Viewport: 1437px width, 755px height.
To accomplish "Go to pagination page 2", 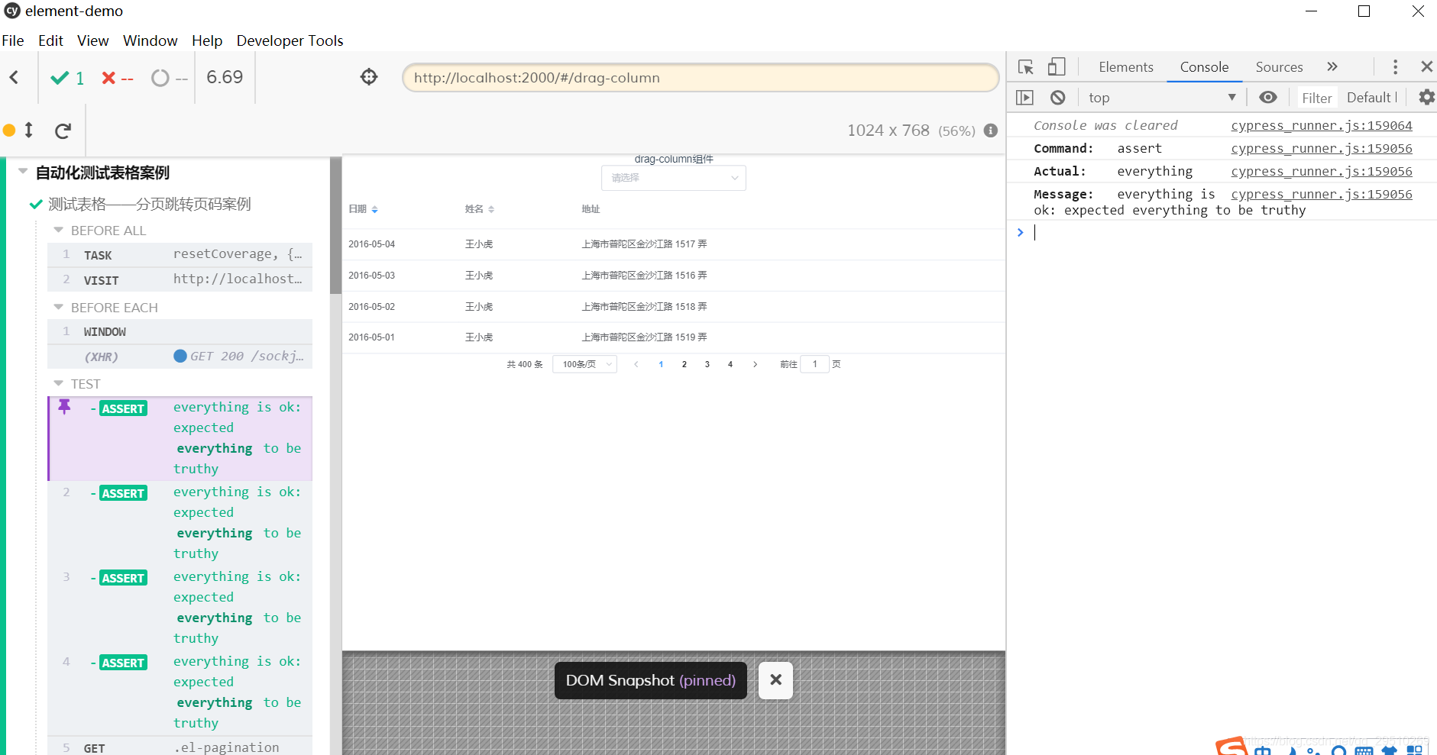I will pyautogui.click(x=684, y=364).
